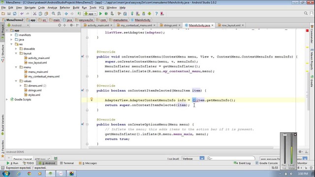Expand Gradle Scripts node
Screen dimensions: 315x177
click(x=7, y=99)
